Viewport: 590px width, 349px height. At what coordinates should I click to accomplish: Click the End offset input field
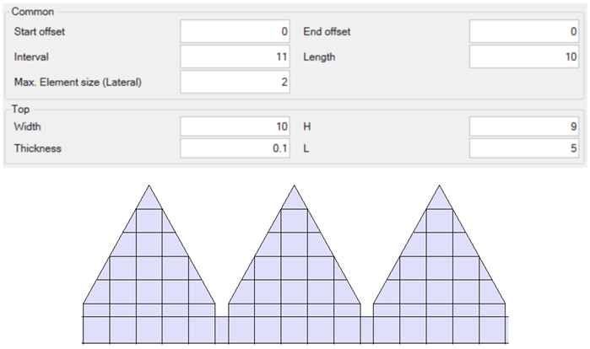(524, 32)
